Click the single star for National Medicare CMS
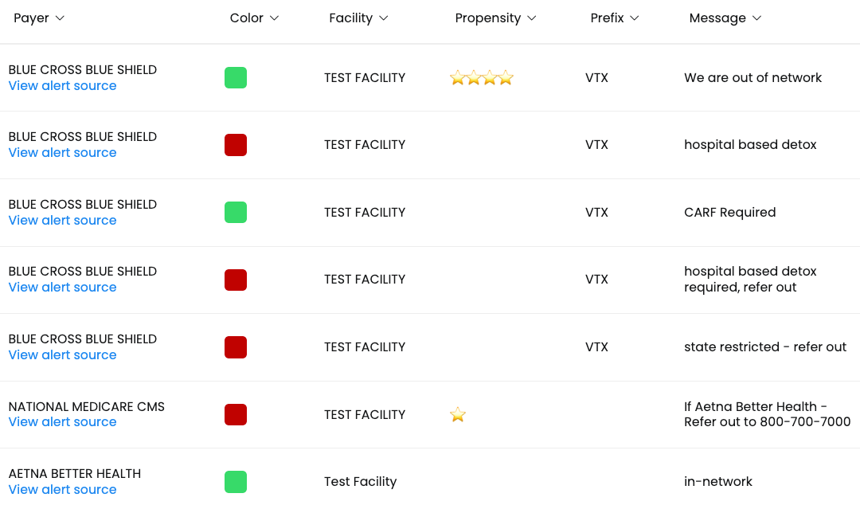 tap(458, 414)
